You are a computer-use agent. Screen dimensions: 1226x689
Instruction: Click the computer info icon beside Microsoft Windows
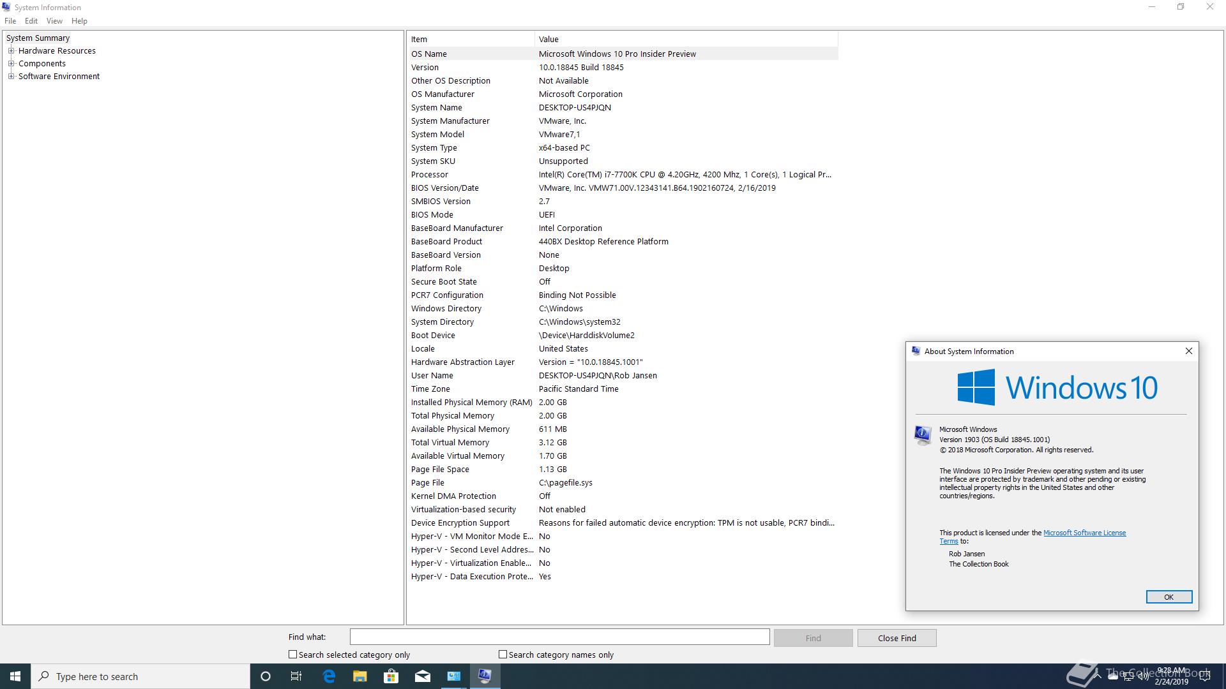923,435
